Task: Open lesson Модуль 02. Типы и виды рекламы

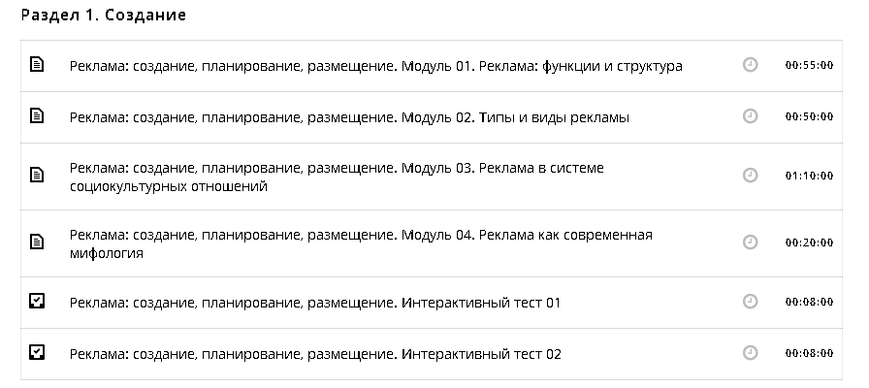Action: (349, 117)
